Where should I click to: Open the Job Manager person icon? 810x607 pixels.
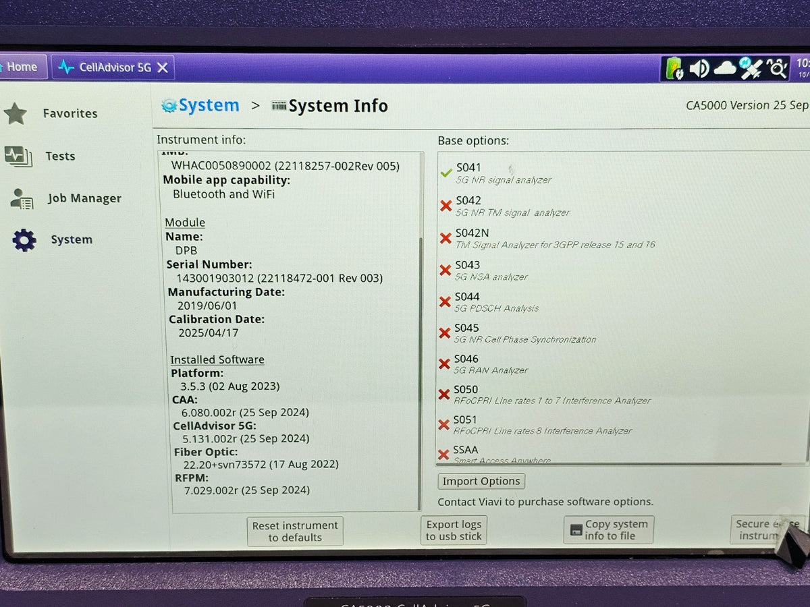coord(22,198)
